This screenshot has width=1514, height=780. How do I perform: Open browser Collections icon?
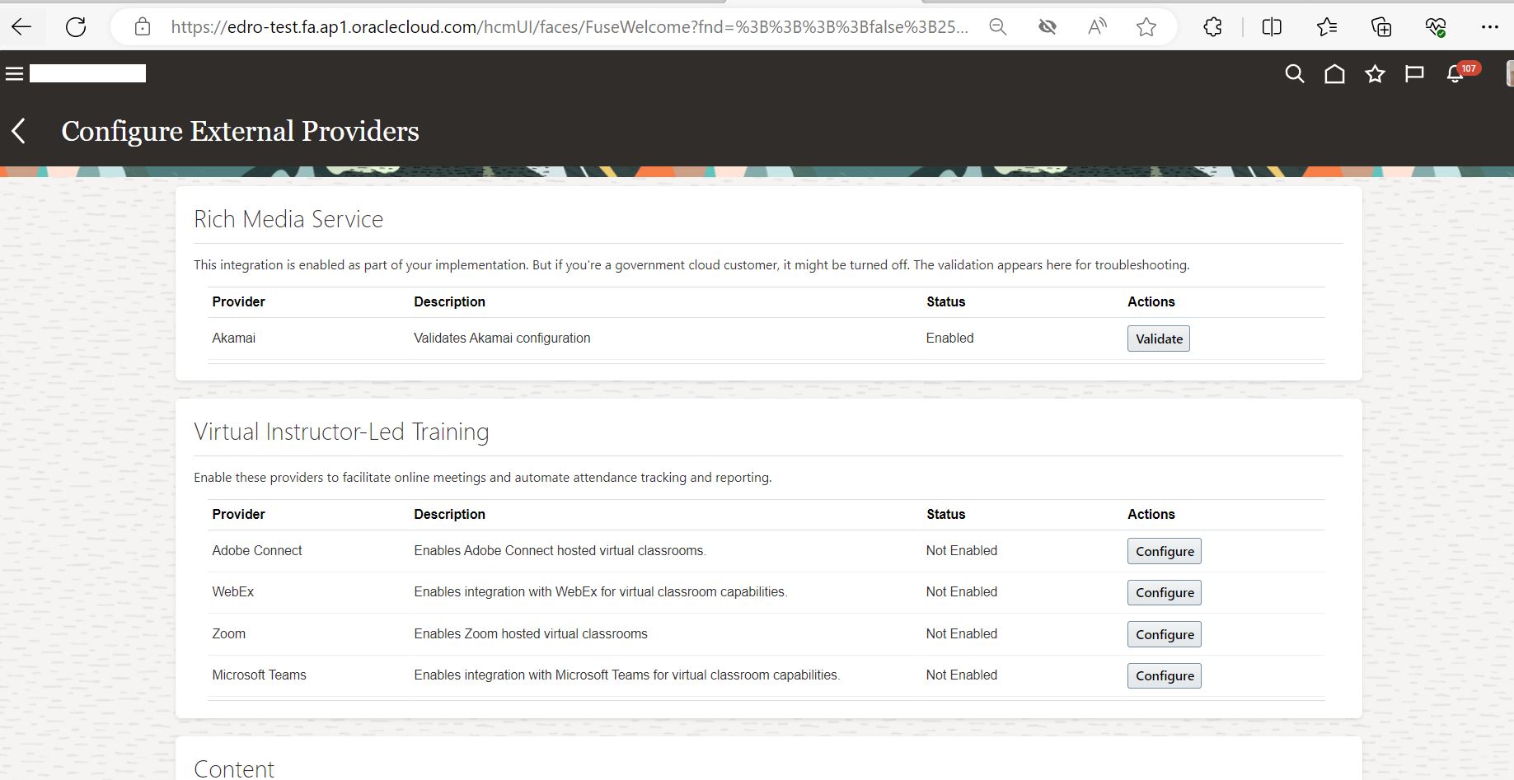tap(1381, 27)
